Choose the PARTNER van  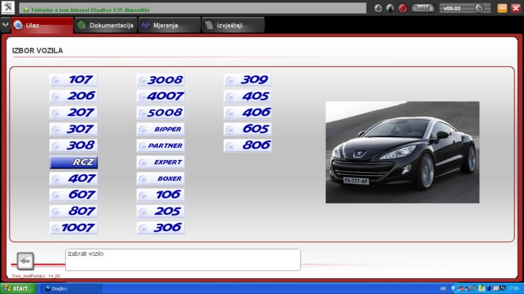click(x=160, y=145)
